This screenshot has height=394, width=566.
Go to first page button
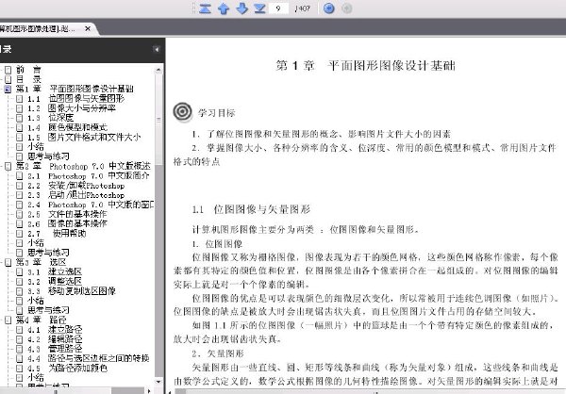click(205, 8)
